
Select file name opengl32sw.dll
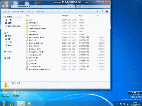coord(35,55)
